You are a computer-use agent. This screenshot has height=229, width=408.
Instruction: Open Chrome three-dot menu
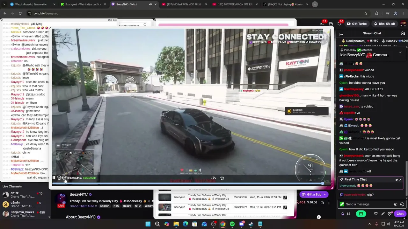[x=403, y=13]
